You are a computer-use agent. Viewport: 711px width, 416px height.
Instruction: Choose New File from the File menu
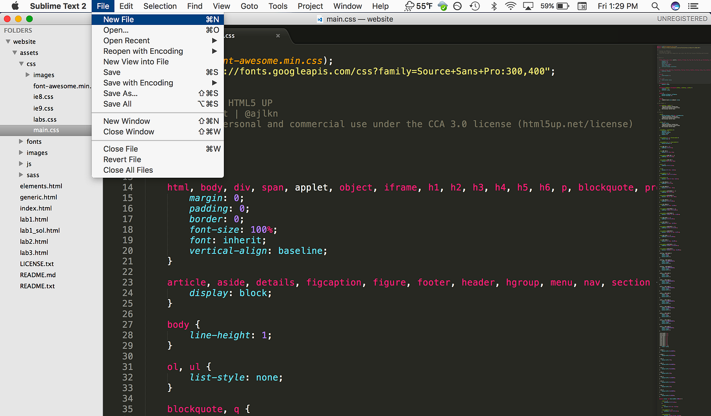(x=157, y=19)
